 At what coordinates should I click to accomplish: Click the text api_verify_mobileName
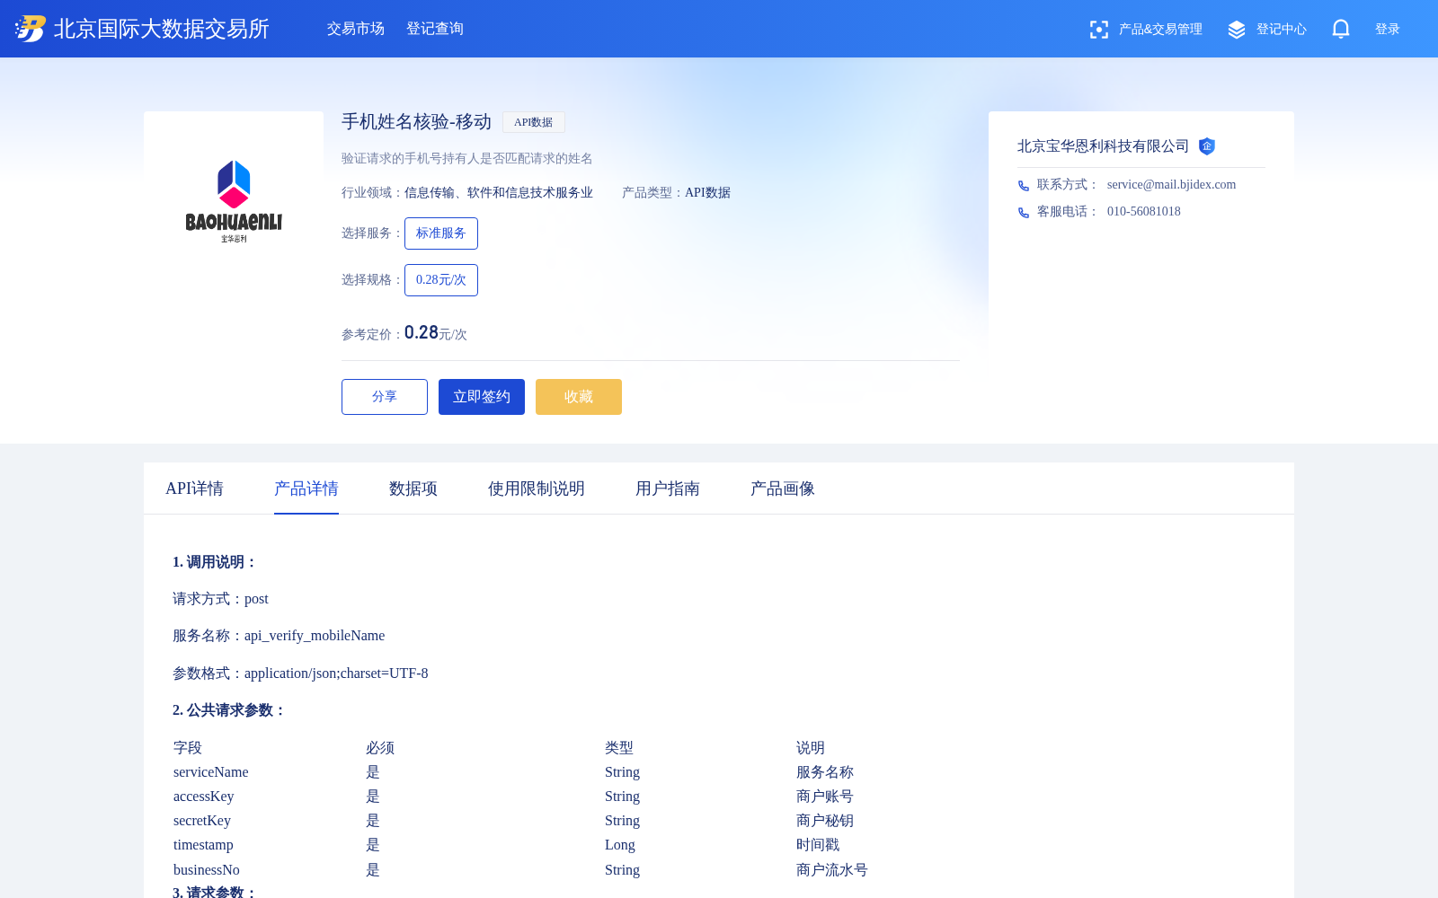(315, 636)
